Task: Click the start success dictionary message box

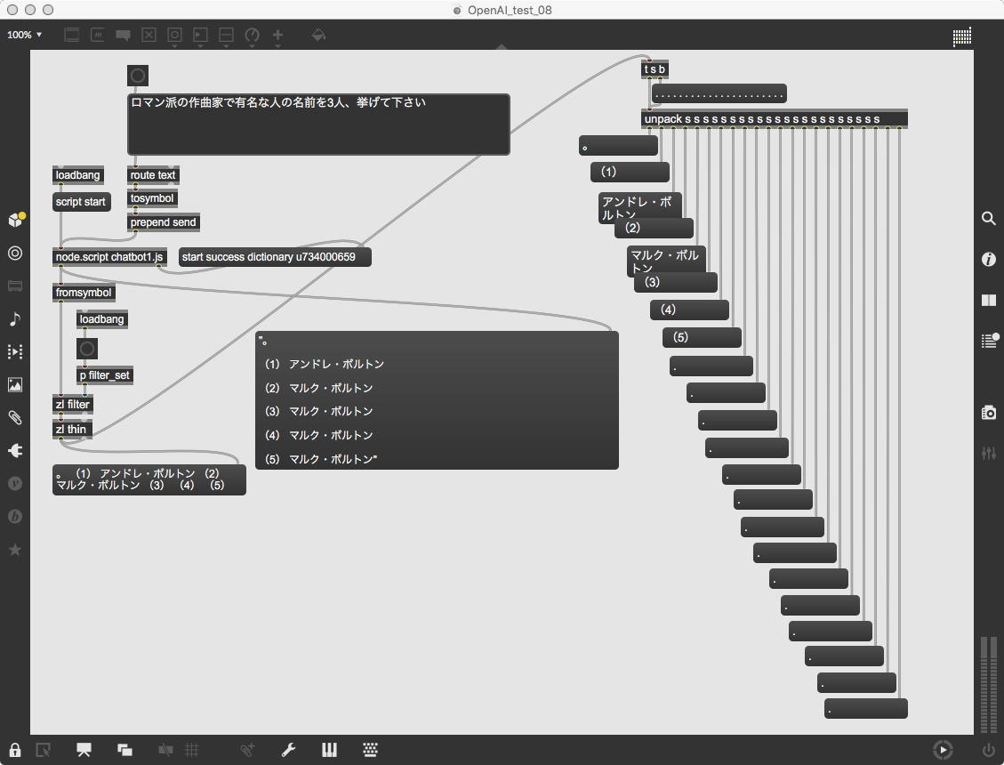Action: (275, 257)
